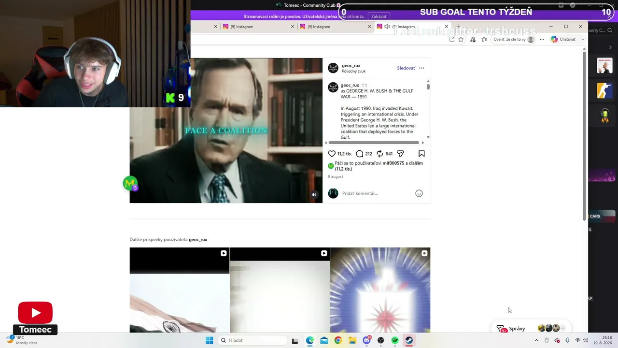Open Microsoft Edge from the taskbar
Screen dimensions: 618x348
click(x=309, y=340)
